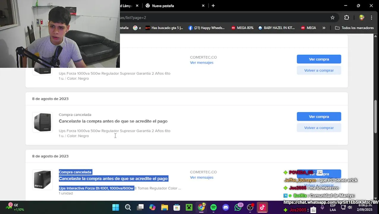Open a new tab with the plus button
This screenshot has height=214, width=379.
[213, 6]
